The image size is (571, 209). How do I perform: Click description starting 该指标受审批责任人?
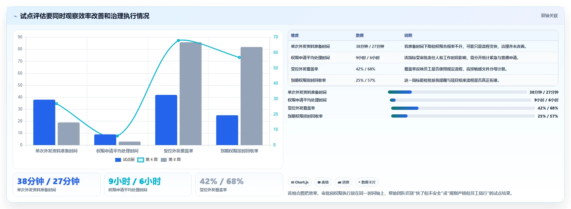coord(462,58)
